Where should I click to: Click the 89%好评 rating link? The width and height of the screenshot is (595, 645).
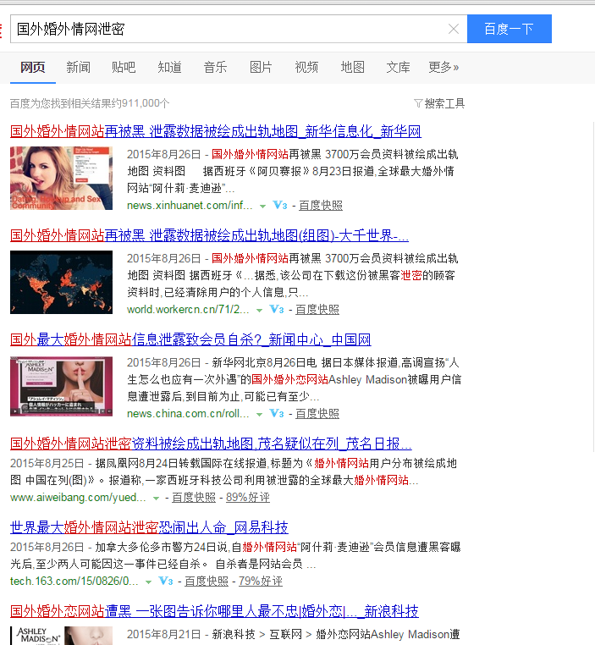coord(248,498)
